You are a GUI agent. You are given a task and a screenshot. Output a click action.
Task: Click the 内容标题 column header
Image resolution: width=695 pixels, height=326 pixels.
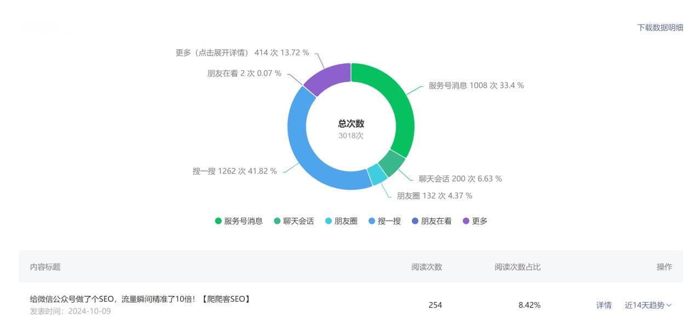click(x=45, y=267)
